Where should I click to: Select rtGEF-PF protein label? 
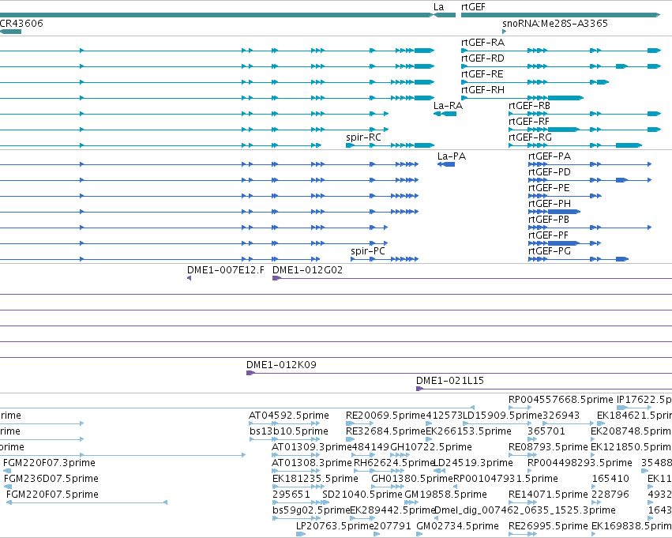(549, 235)
